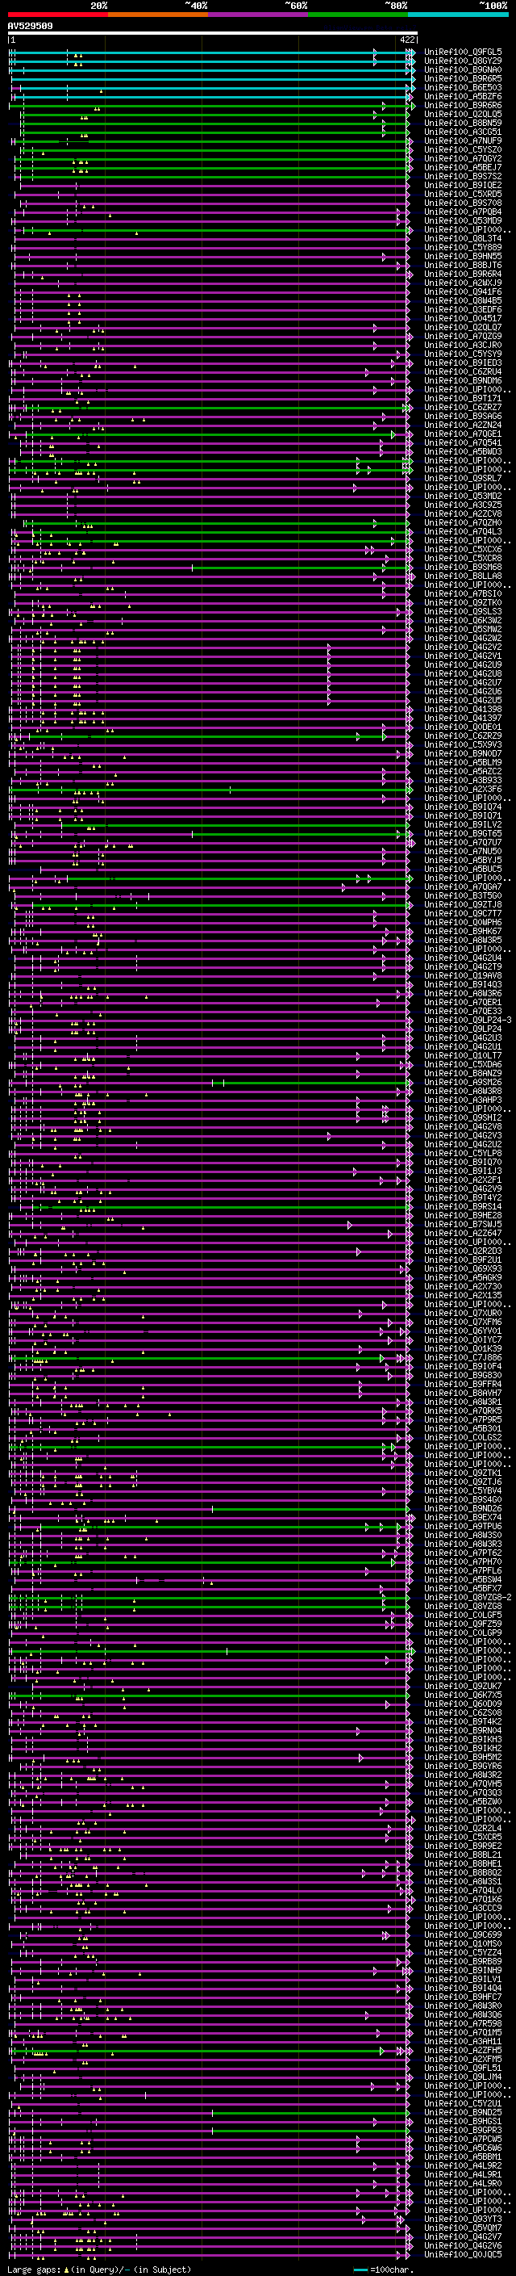Image resolution: width=516 pixels, height=2276 pixels.
Task: Select label UniRef100_B8BN59
Action: pos(463,123)
